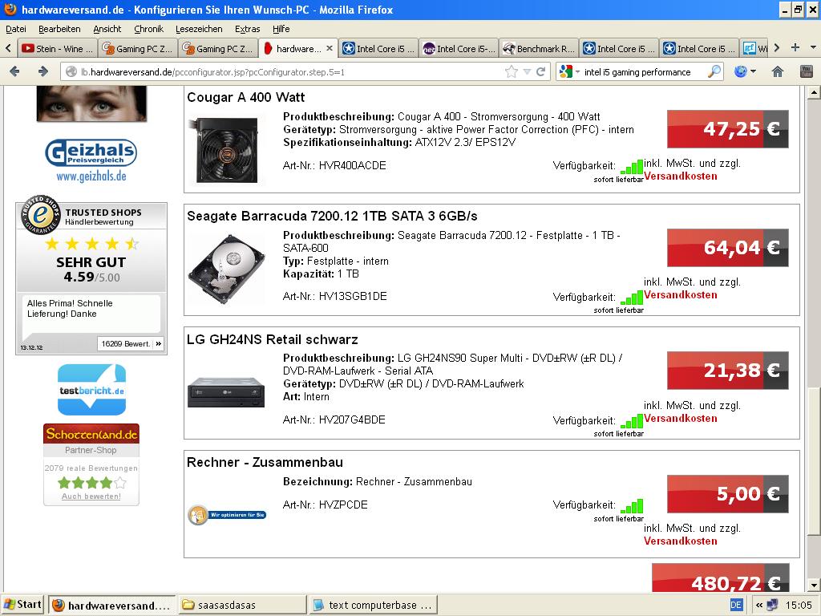Click the browser Back arrow button
The height and width of the screenshot is (616, 821).
pyautogui.click(x=14, y=71)
